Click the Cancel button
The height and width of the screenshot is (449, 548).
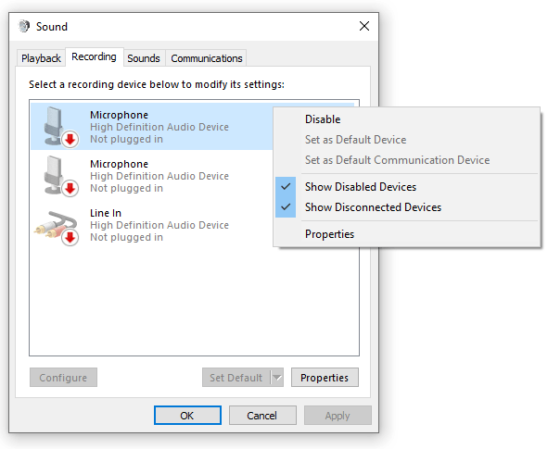pos(262,416)
